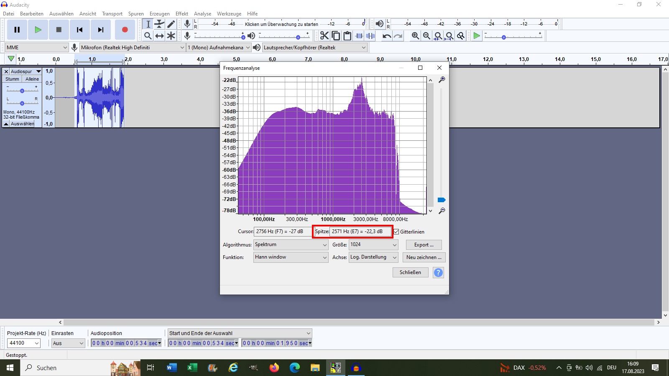Viewport: 669px width, 376px height.
Task: Open the Achse Log. Darstellung dropdown
Action: (373, 257)
